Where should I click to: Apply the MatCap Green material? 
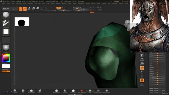tap(98, 91)
